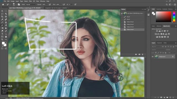Switch to the second Snapshot document tab
The height and width of the screenshot is (99, 177).
pyautogui.click(x=56, y=8)
